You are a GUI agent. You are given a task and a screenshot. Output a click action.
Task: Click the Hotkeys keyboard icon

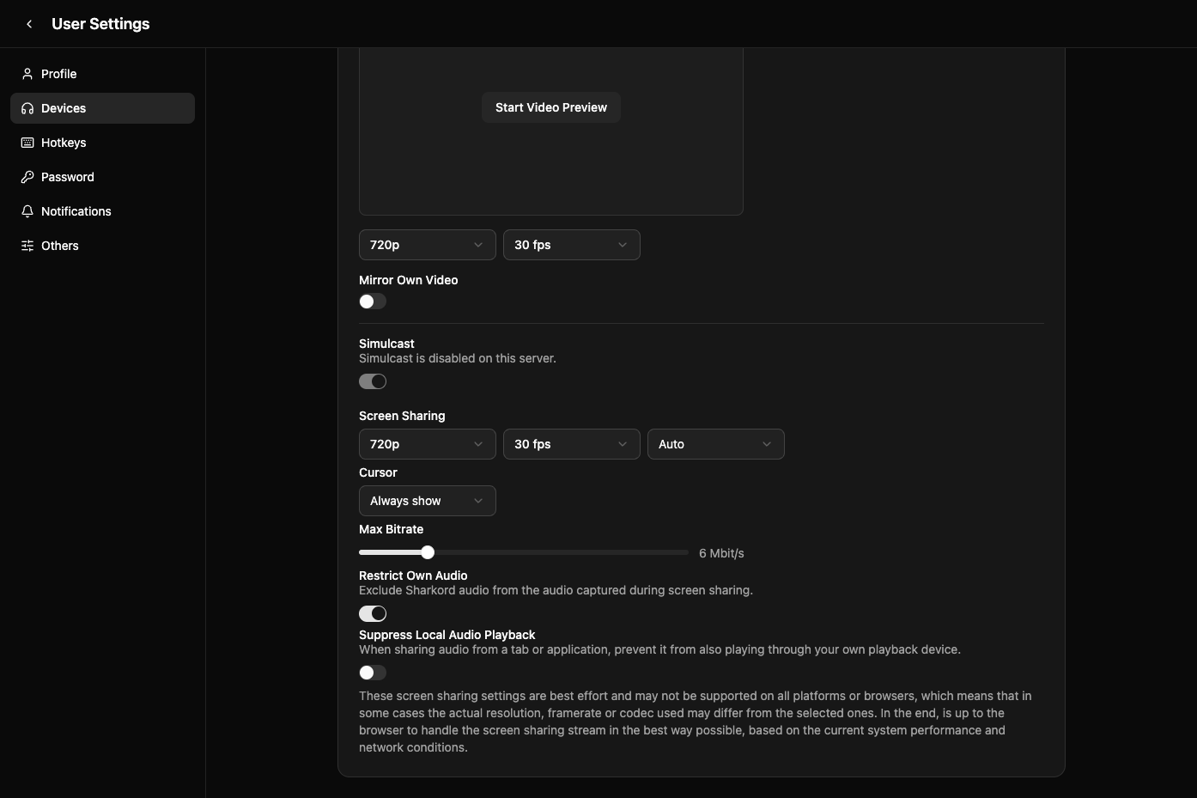(x=27, y=143)
